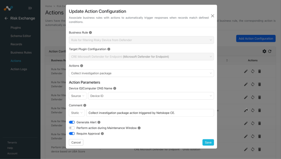This screenshot has height=159, width=281.
Task: Click trash icon in first table row
Action: (x=260, y=71)
